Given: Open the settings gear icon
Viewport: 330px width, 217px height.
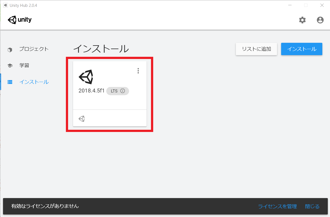Looking at the screenshot, I should pos(302,20).
